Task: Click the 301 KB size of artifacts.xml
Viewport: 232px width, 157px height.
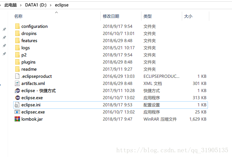Action: (199, 84)
